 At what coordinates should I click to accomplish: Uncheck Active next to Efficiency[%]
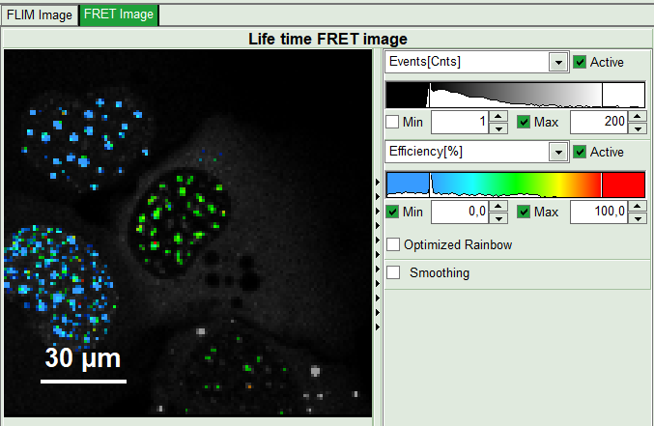point(580,152)
